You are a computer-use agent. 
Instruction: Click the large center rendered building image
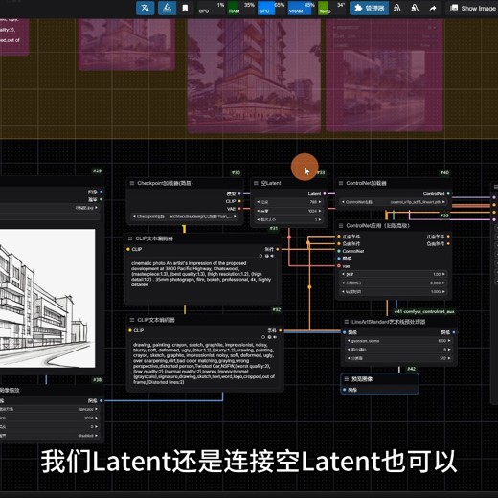254,76
